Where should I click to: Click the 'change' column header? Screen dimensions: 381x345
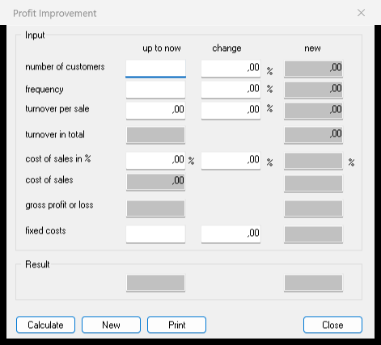pyautogui.click(x=226, y=48)
